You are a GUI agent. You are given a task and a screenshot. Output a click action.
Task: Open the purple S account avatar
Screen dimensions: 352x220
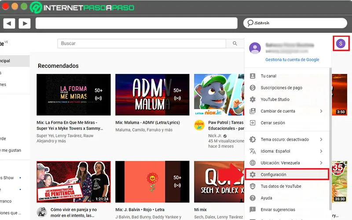click(341, 43)
